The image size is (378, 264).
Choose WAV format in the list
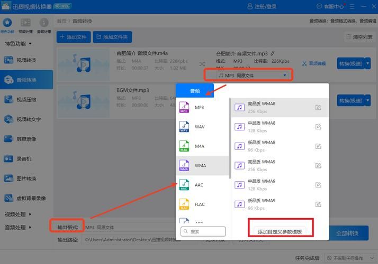coord(202,127)
